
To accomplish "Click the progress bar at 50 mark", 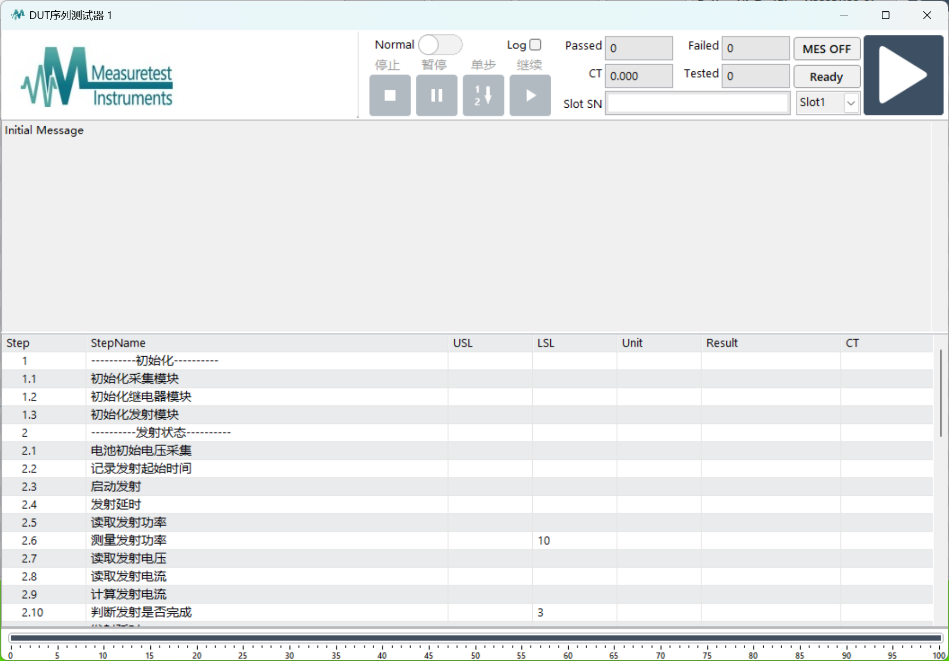I will 475,638.
